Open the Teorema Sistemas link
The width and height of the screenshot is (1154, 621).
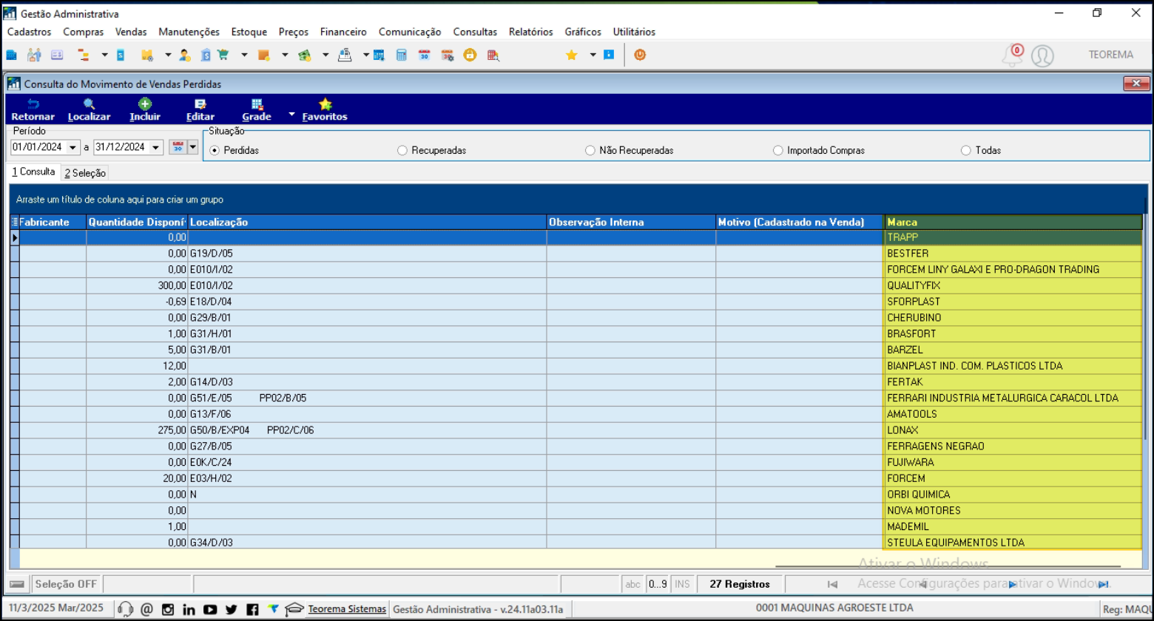pos(347,609)
